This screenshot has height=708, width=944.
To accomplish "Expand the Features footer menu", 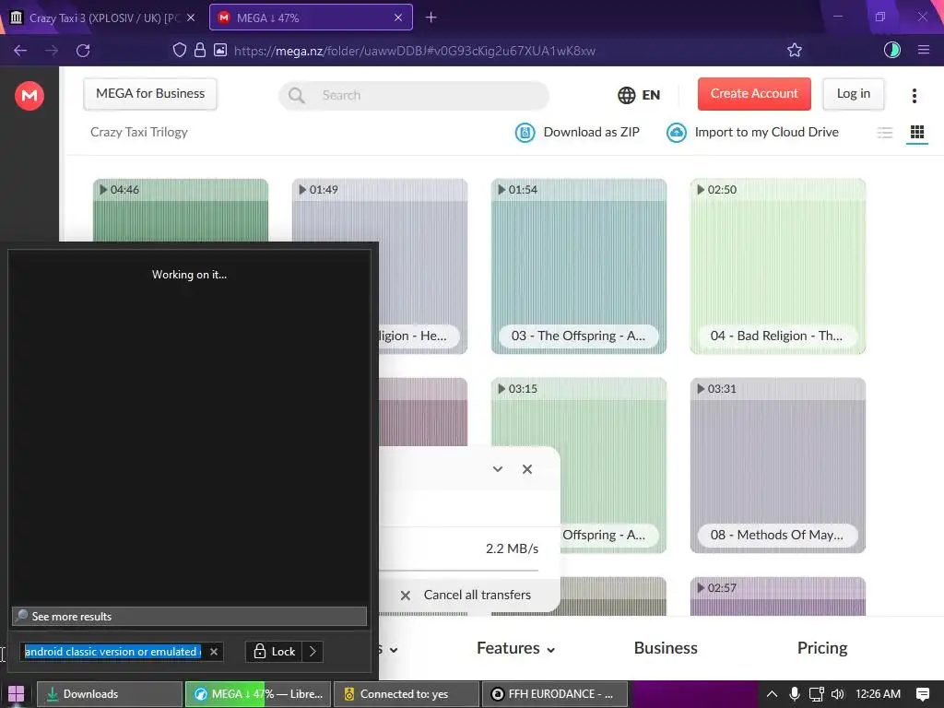I will (515, 648).
